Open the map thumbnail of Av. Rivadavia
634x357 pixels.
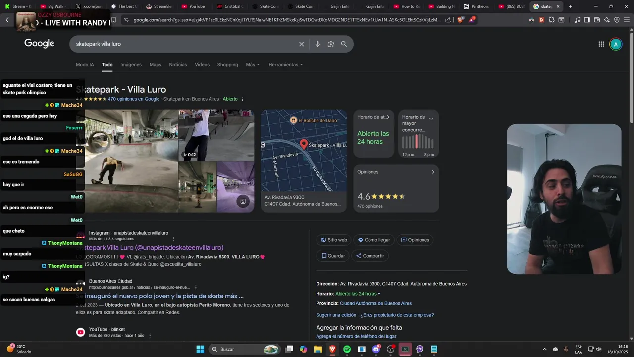pyautogui.click(x=304, y=151)
